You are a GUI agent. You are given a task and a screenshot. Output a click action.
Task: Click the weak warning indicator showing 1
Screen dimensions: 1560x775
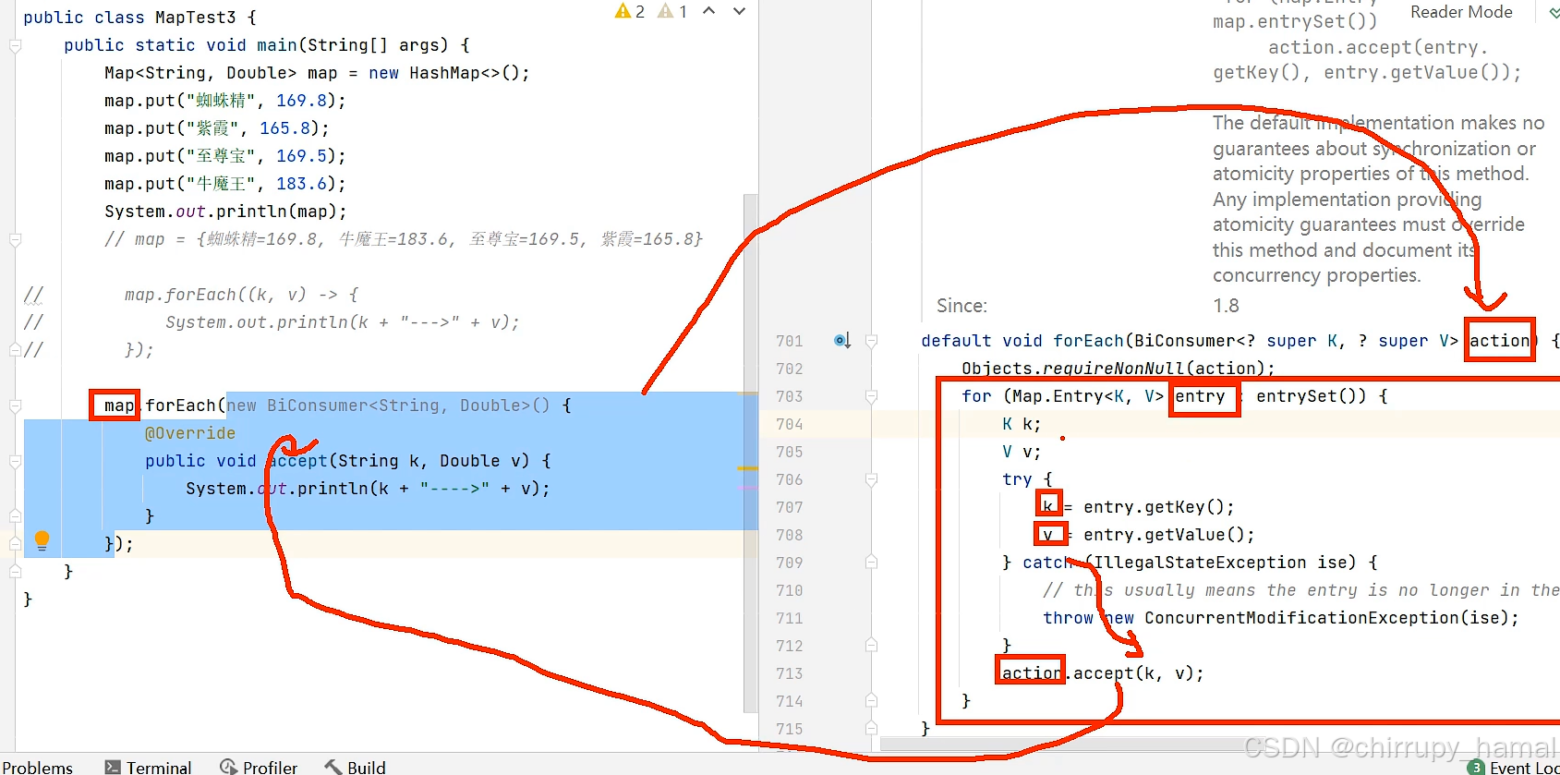click(672, 11)
